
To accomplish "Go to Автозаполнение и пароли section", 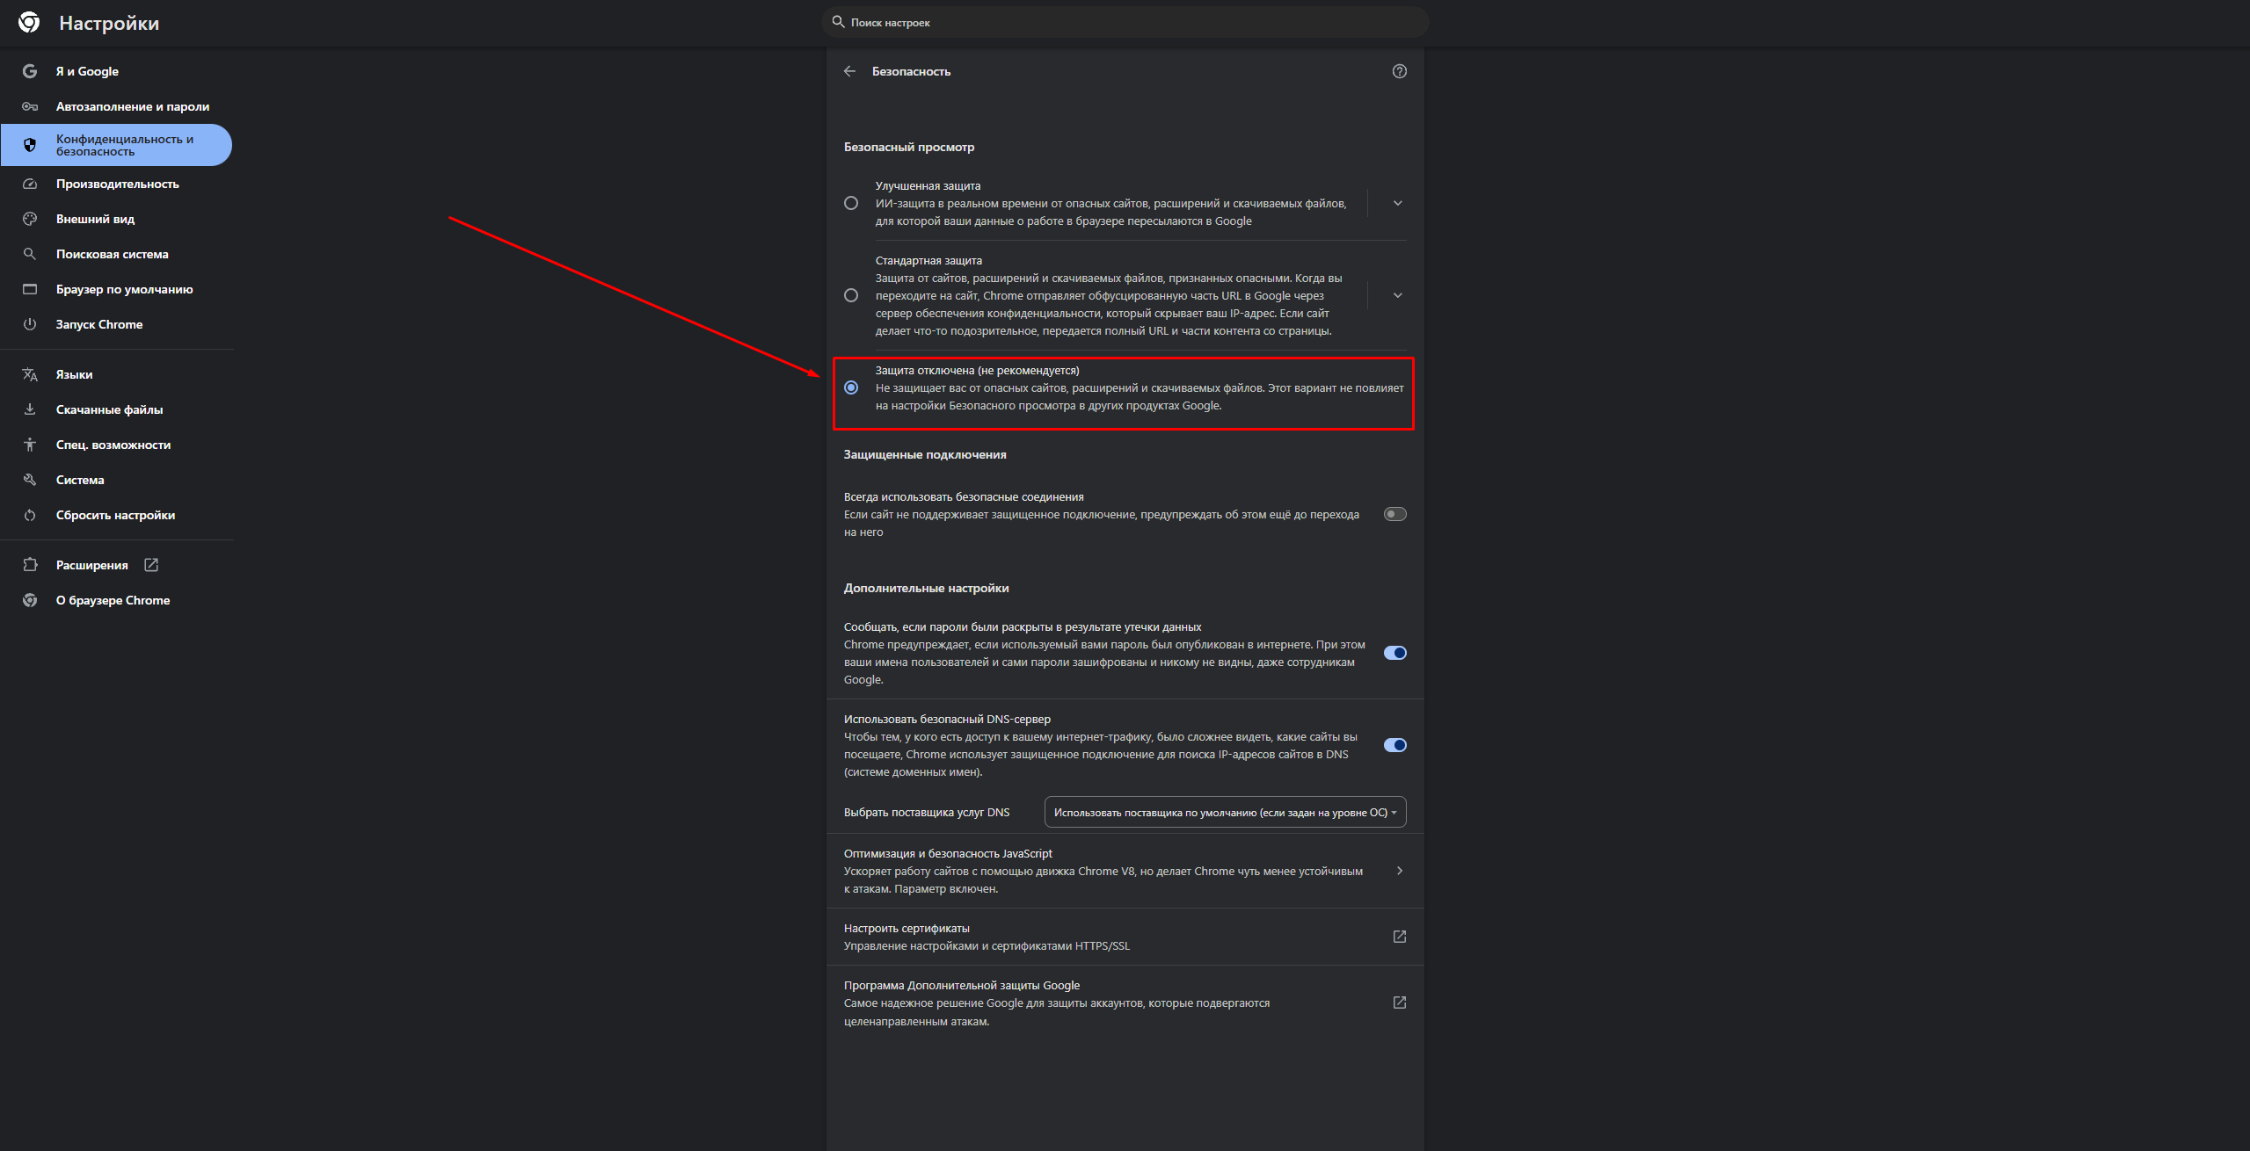I will pos(132,106).
